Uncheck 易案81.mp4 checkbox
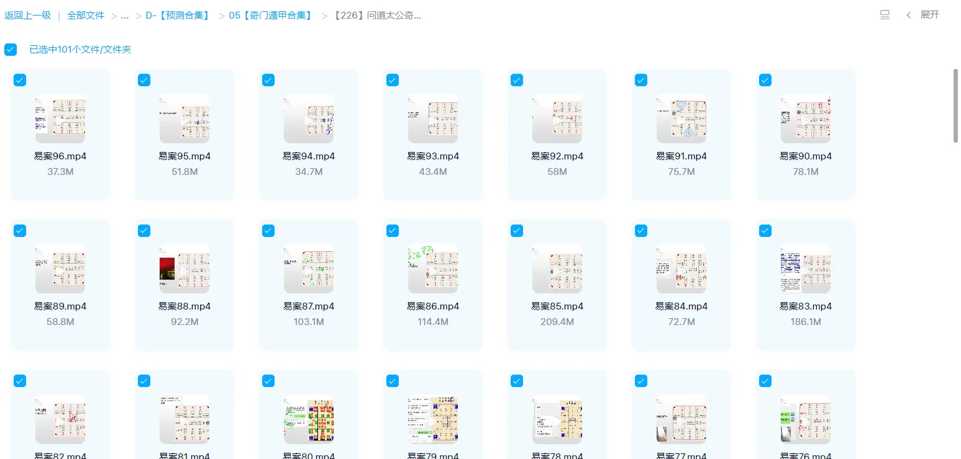The image size is (961, 459). (x=144, y=381)
